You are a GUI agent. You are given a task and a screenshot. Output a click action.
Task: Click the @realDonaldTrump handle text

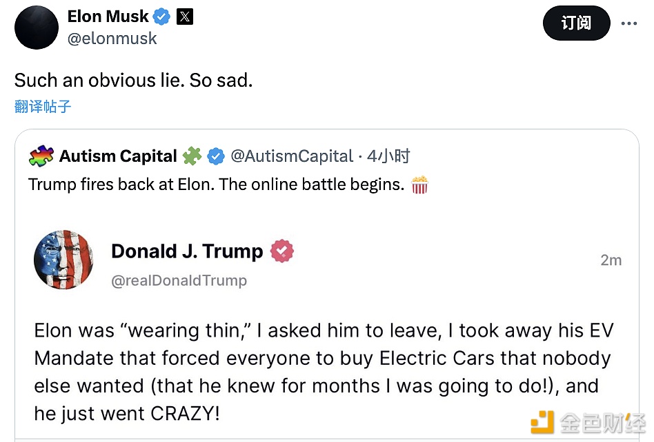coord(179,280)
